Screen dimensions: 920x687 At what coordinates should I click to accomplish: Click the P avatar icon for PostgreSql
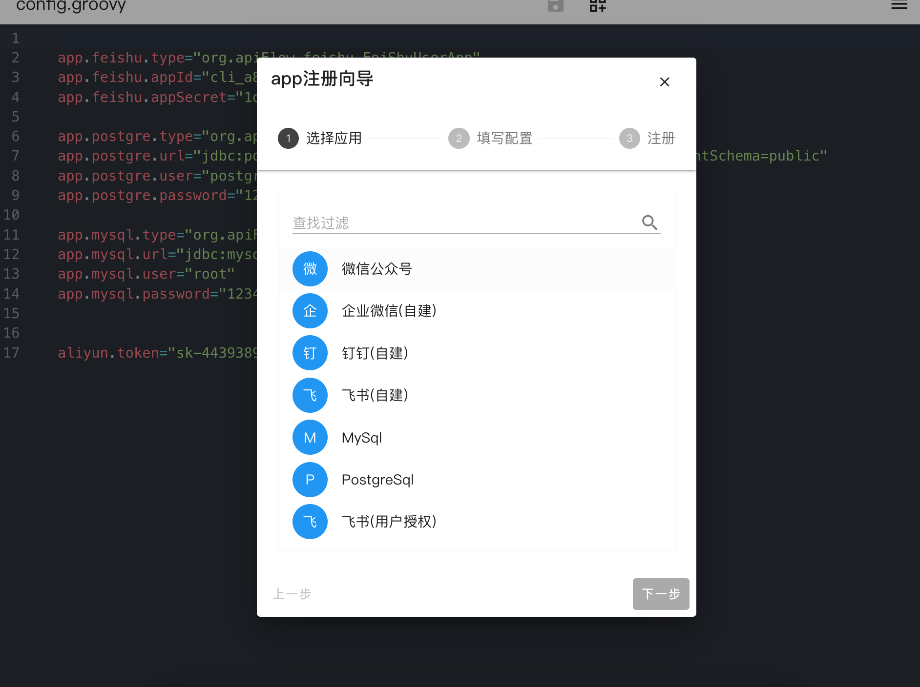pyautogui.click(x=310, y=480)
